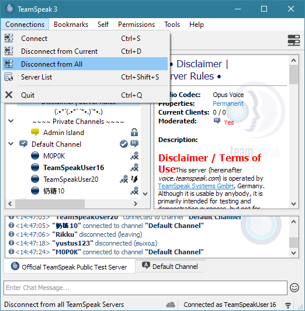The image size is (305, 311).
Task: Click the channel tree scroll right arrow
Action: 136,203
